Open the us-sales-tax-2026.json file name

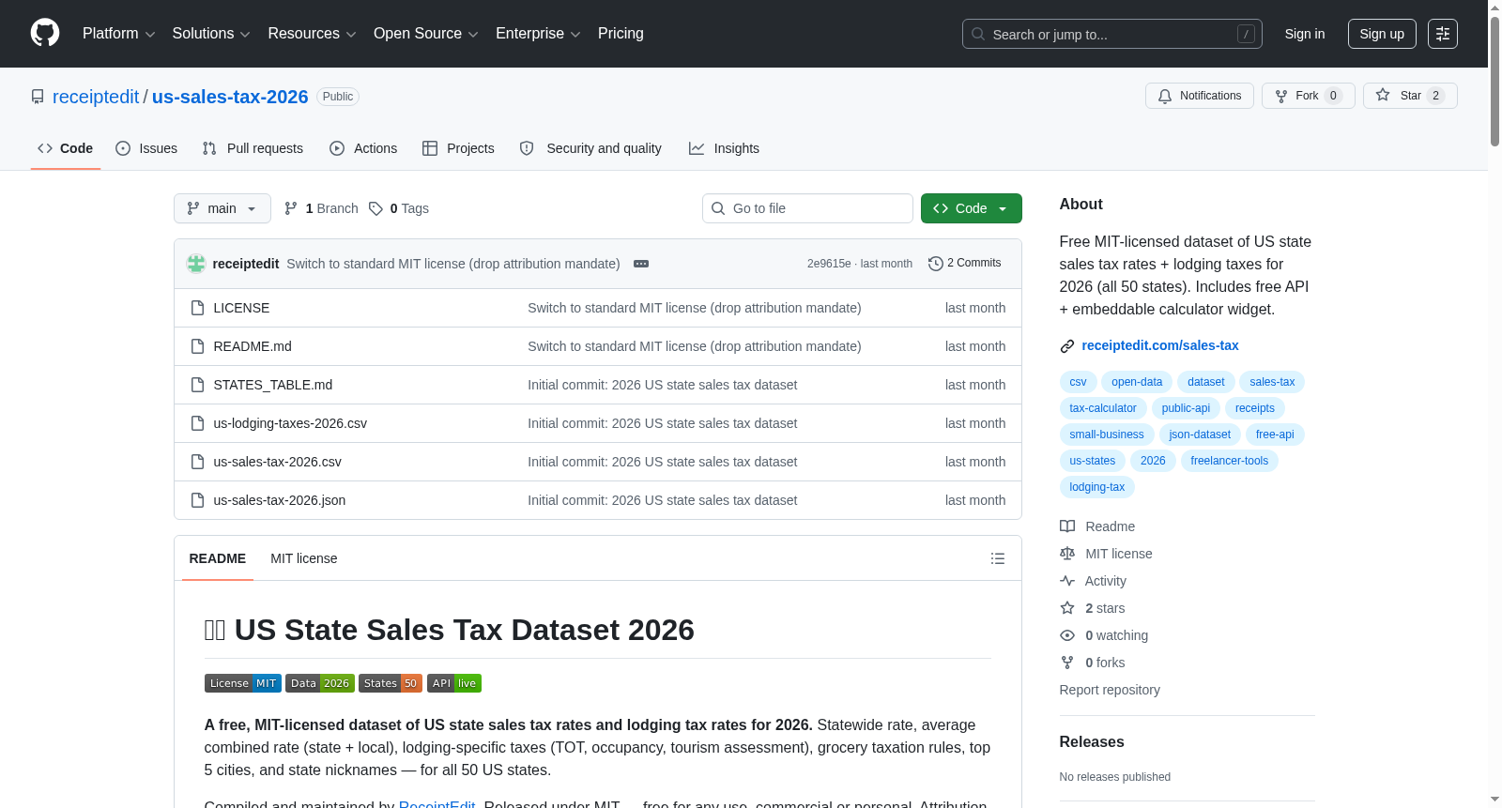pyautogui.click(x=280, y=500)
